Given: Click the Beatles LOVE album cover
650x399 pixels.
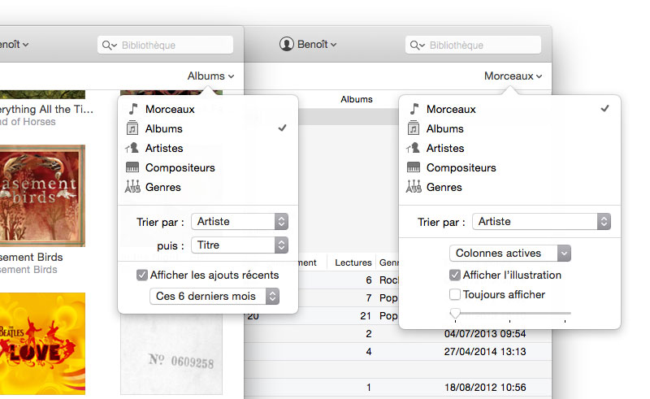Looking at the screenshot, I should [x=42, y=344].
